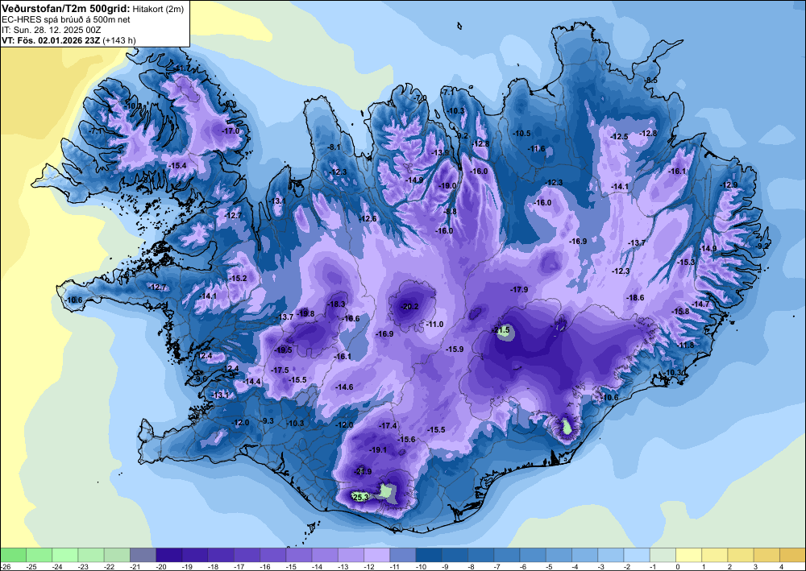806x571 pixels.
Task: Click the -9.6 temperature value
Action: point(201,379)
